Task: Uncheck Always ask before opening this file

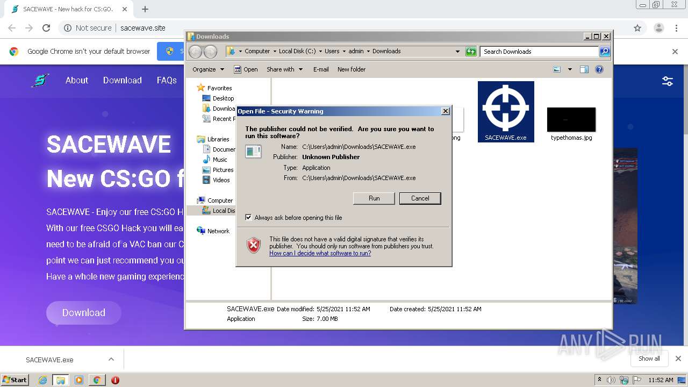Action: (248, 218)
